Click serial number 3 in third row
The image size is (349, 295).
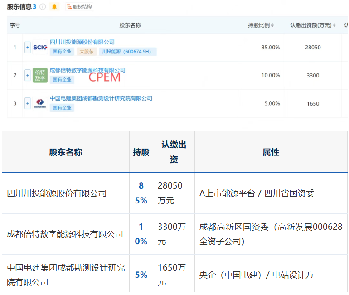pyautogui.click(x=15, y=103)
